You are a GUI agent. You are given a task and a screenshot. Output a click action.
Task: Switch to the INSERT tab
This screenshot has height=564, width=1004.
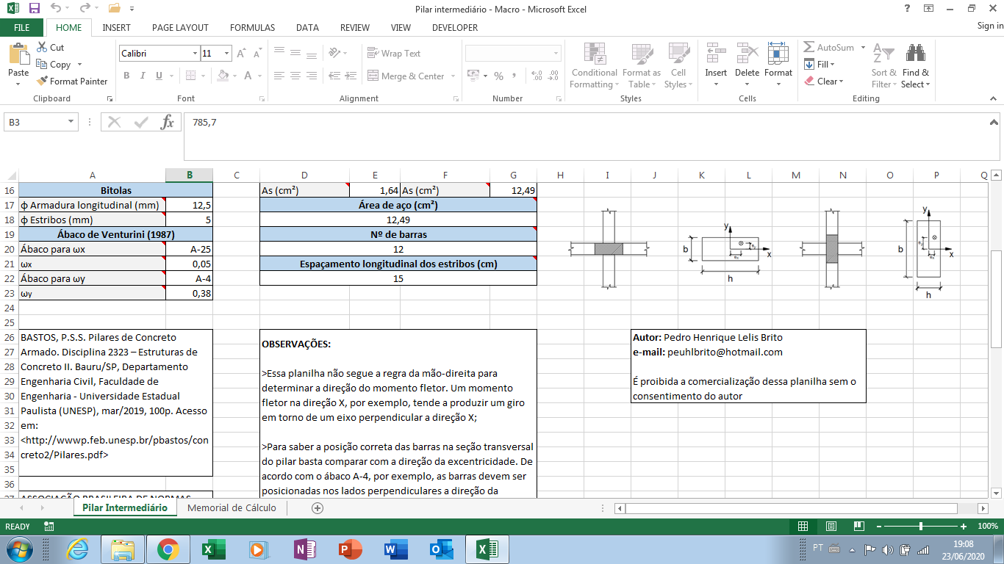tap(117, 28)
